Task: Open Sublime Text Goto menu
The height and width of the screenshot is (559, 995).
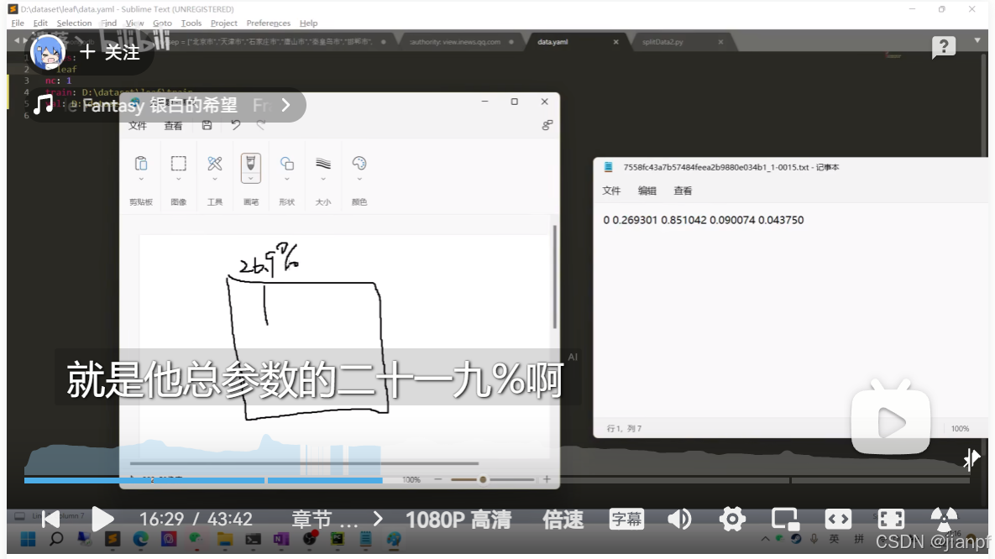Action: point(162,23)
